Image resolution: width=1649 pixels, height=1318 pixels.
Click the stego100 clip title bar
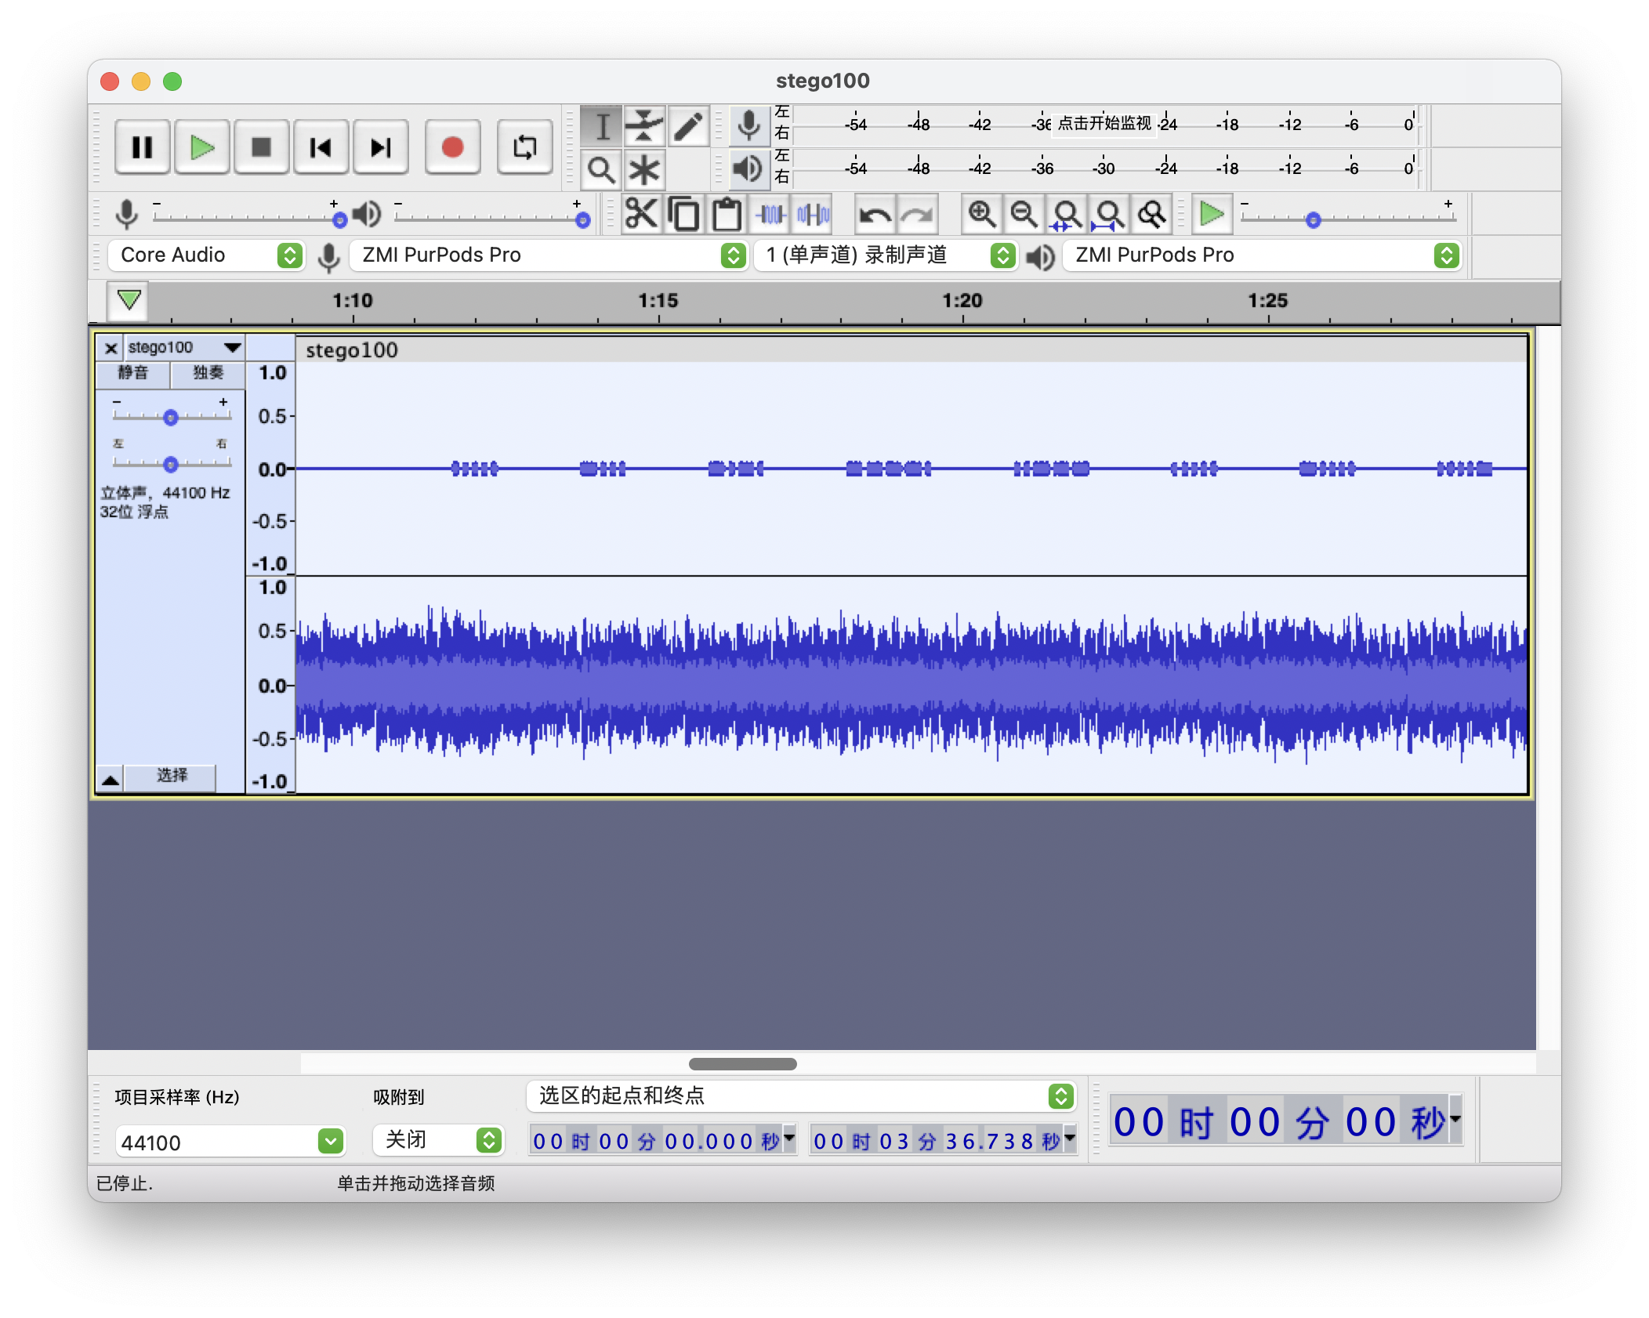911,350
